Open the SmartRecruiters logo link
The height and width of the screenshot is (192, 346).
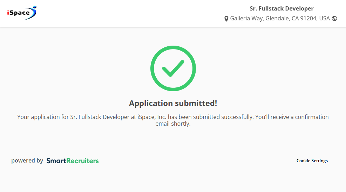73,161
